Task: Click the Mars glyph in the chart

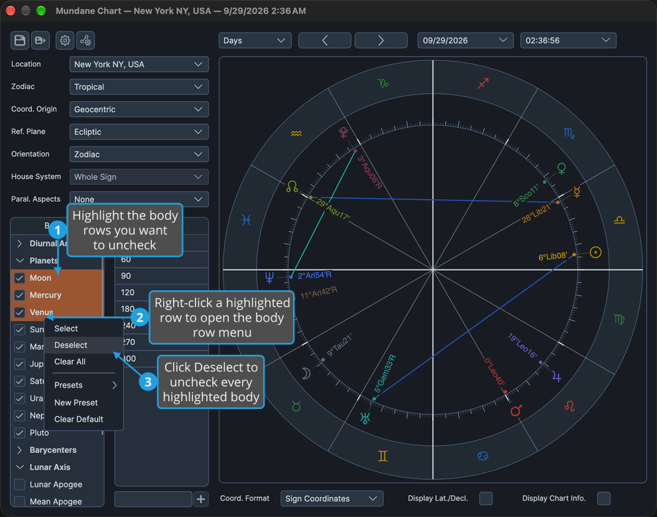Action: (516, 410)
